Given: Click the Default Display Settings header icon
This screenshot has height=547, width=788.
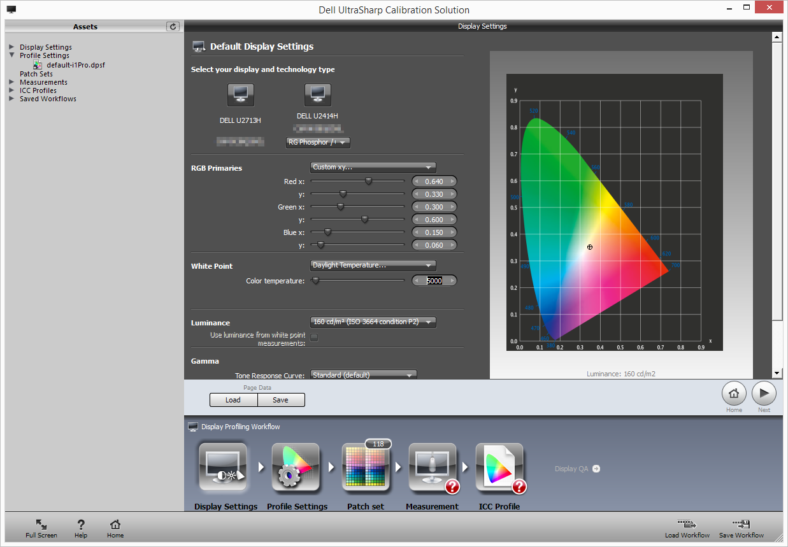Looking at the screenshot, I should point(199,46).
